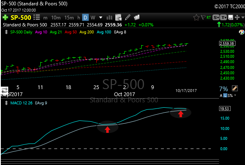
Task: Click the bold 2559.36 last price
Action: [113, 25]
